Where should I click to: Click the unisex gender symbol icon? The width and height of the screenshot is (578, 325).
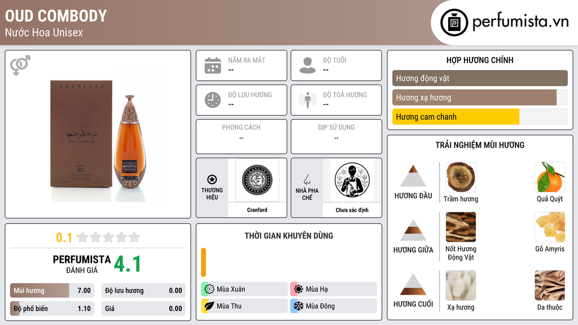pyautogui.click(x=20, y=65)
